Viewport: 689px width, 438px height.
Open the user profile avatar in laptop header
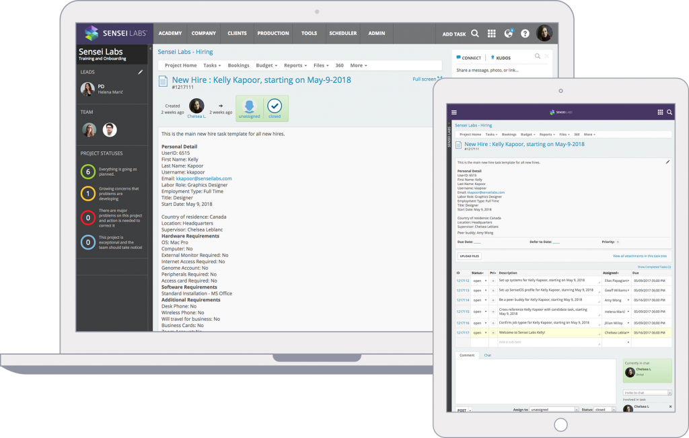coord(544,34)
